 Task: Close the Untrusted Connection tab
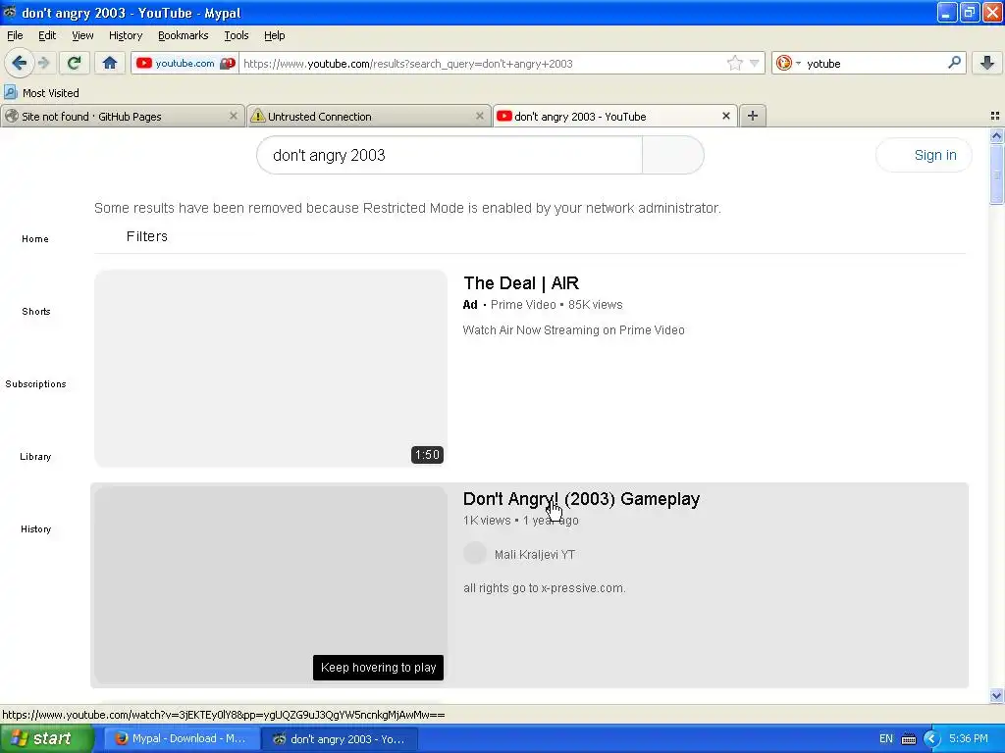click(x=479, y=116)
